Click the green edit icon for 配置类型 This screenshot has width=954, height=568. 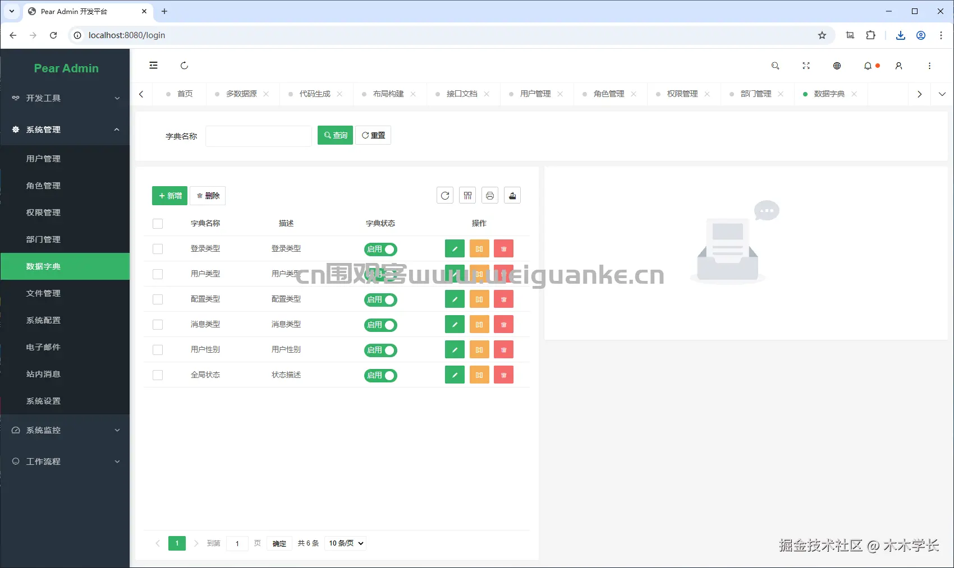pos(455,299)
